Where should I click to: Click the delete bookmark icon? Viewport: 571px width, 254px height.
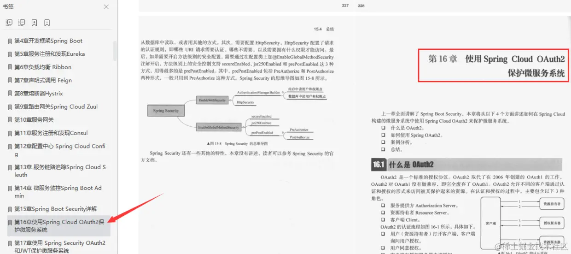(47, 23)
